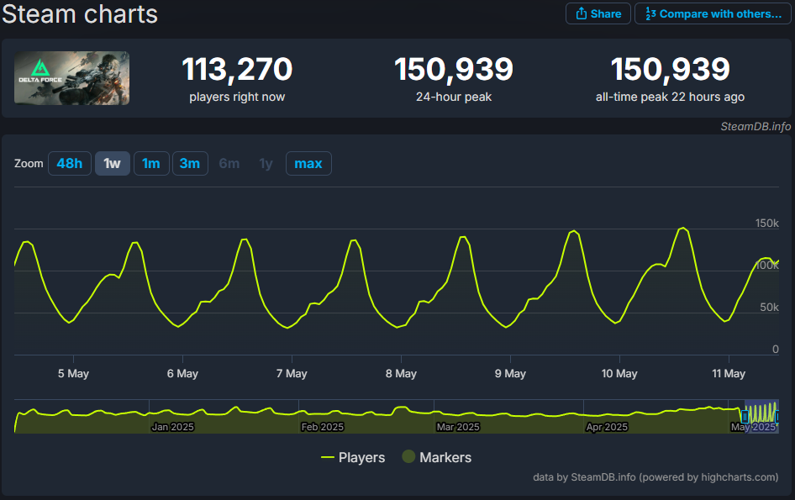Image resolution: width=795 pixels, height=500 pixels.
Task: Open Compare with others dialog
Action: (x=713, y=13)
